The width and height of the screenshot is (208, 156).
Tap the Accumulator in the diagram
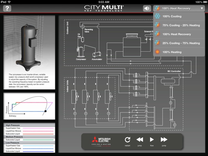click(x=97, y=54)
